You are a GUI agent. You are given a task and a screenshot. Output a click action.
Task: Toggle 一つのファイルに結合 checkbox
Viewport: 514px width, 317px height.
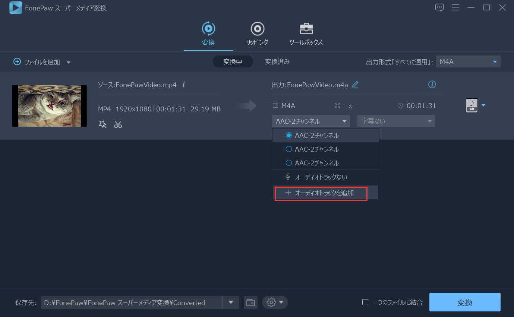[x=365, y=302]
